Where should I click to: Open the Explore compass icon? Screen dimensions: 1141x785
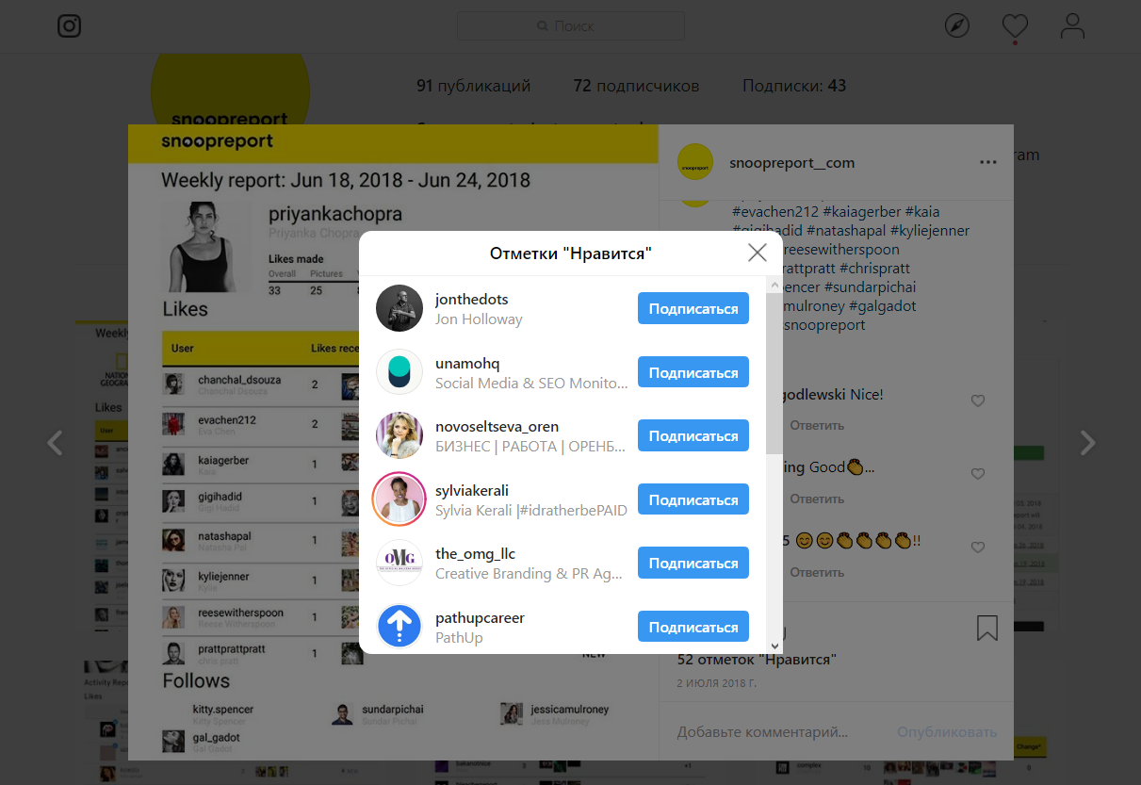point(957,25)
